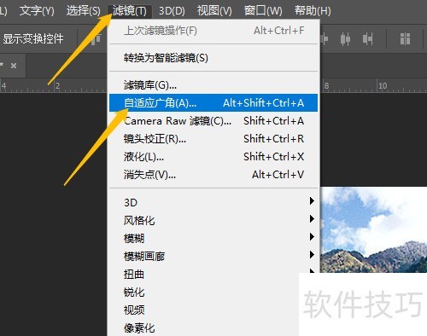Click the auto-align layers icon
This screenshot has width=427, height=336.
405,39
